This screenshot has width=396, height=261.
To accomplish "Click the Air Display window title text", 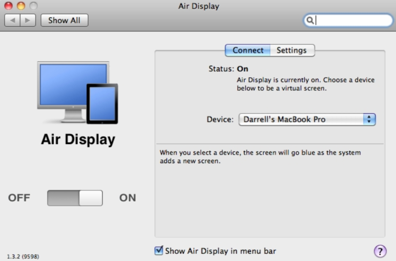I will (199, 6).
